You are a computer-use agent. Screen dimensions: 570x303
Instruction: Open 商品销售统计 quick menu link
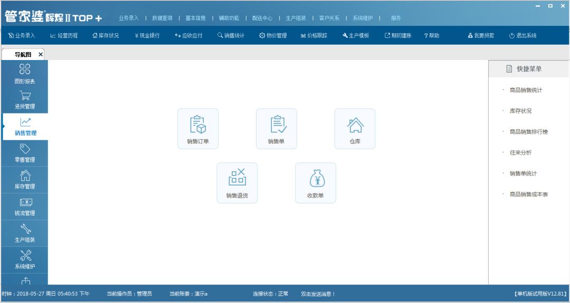(526, 90)
